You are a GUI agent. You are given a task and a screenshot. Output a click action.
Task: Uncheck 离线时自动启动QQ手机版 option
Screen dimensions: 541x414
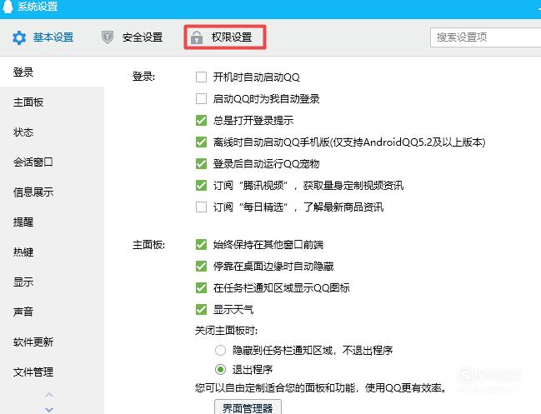[201, 142]
